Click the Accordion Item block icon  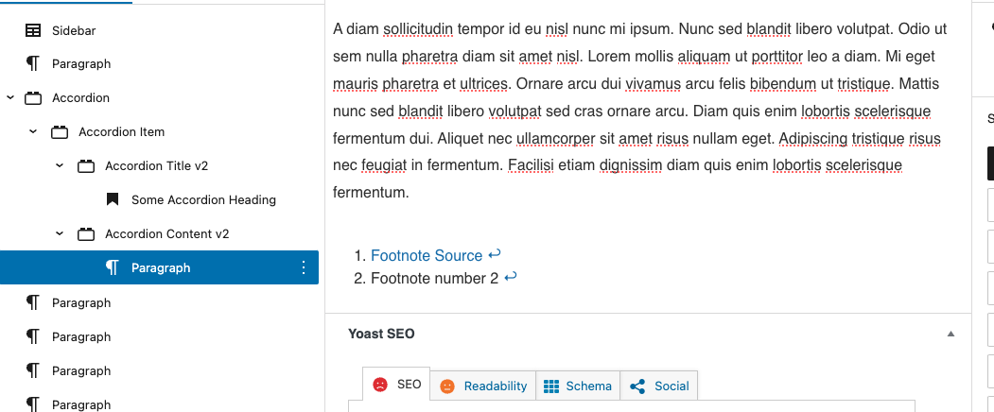[x=60, y=132]
